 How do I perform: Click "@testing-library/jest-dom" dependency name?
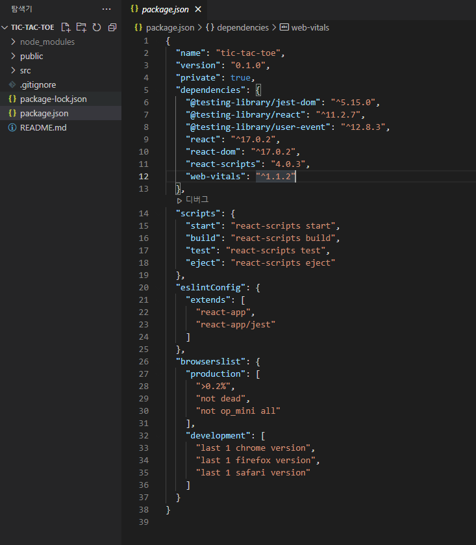253,103
